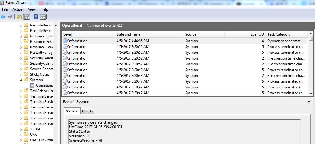Close the Event 4 Sysmon preview pane

click(309, 101)
